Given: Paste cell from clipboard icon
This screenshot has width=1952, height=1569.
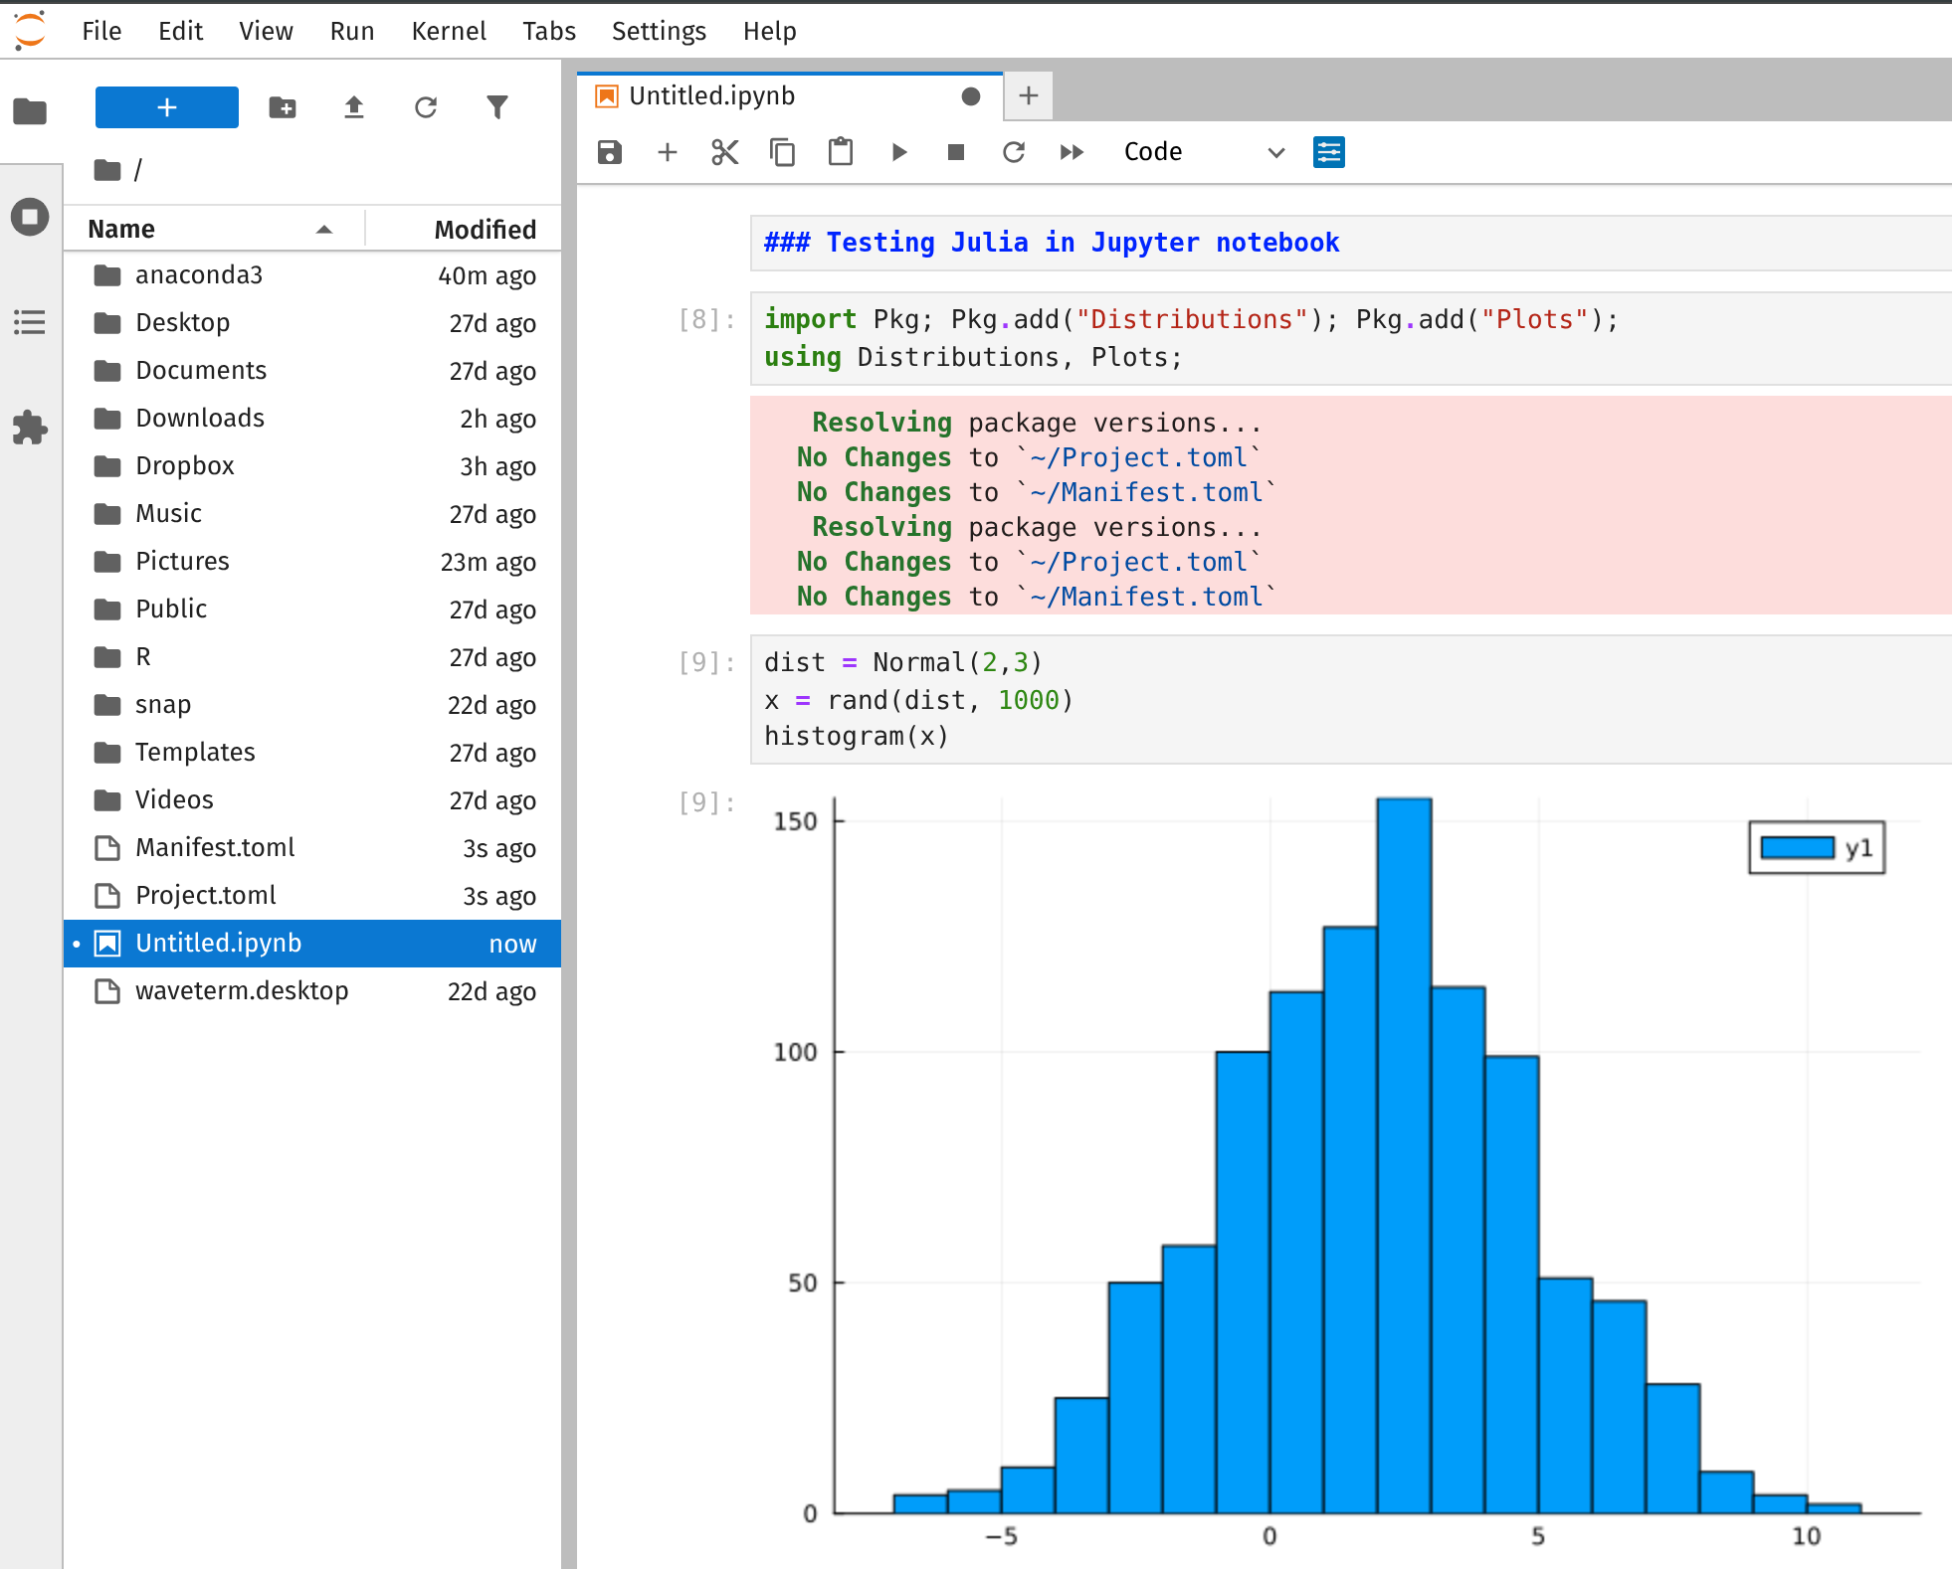Looking at the screenshot, I should click(x=841, y=152).
